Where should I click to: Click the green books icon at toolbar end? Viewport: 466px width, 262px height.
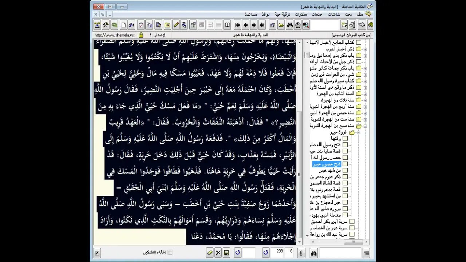tap(370, 25)
